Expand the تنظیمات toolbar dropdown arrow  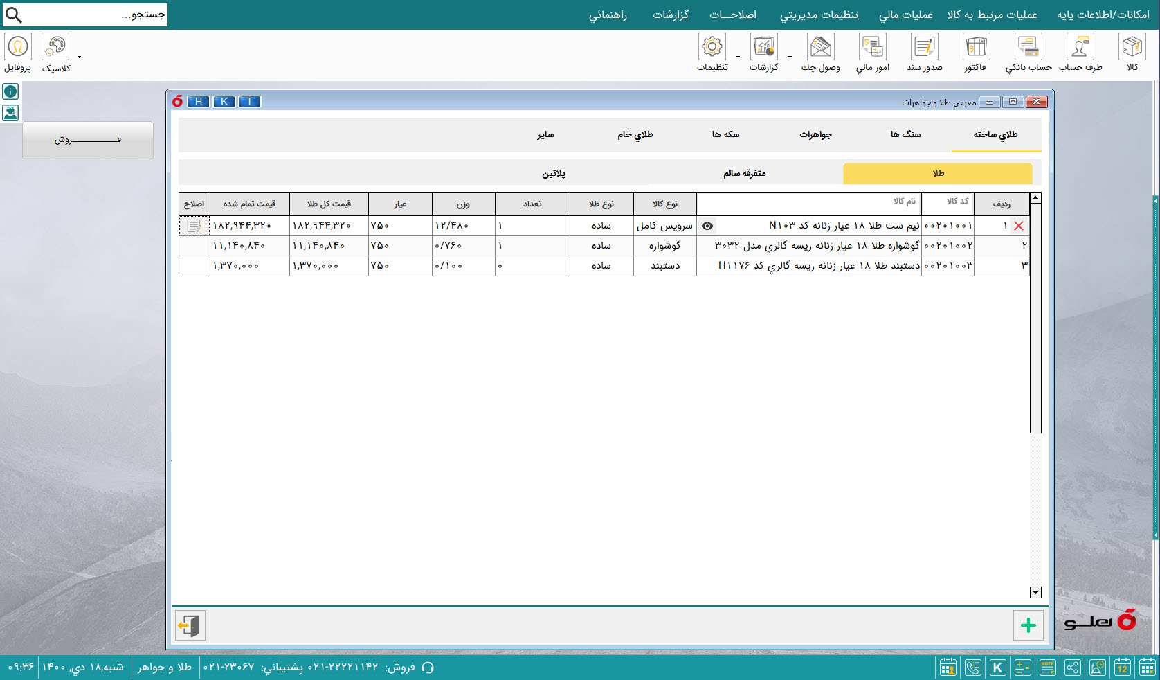tap(738, 57)
